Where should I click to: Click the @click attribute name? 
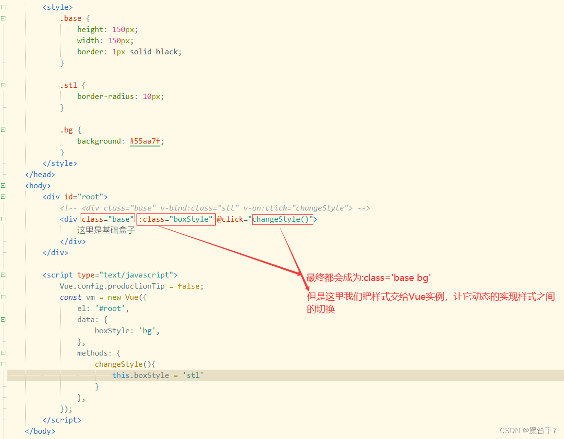click(230, 219)
